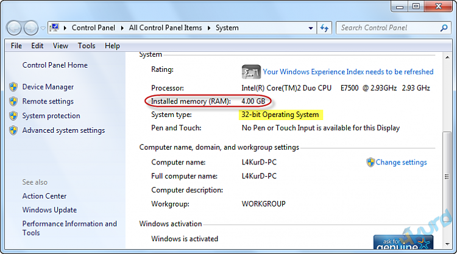This screenshot has width=457, height=254.
Task: Open Windows Update link
Action: coord(49,210)
